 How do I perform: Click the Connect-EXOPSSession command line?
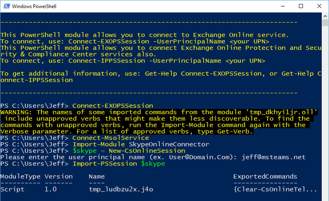click(x=77, y=106)
